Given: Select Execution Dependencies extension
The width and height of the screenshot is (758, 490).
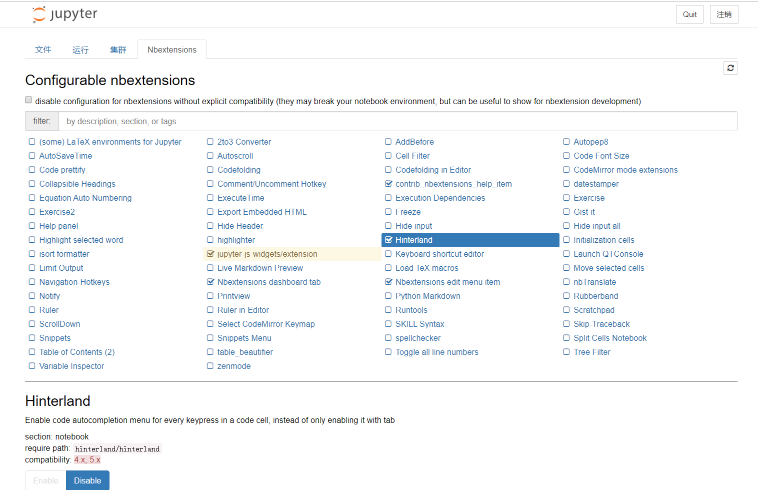Looking at the screenshot, I should click(440, 198).
